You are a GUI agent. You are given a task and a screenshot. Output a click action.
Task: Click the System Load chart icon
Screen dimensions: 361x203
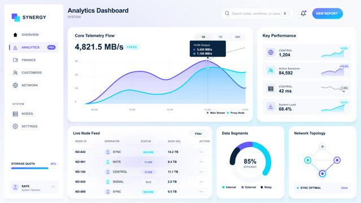271,107
